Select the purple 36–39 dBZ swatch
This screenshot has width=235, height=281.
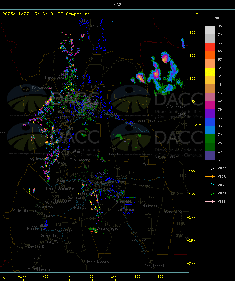coord(210,113)
